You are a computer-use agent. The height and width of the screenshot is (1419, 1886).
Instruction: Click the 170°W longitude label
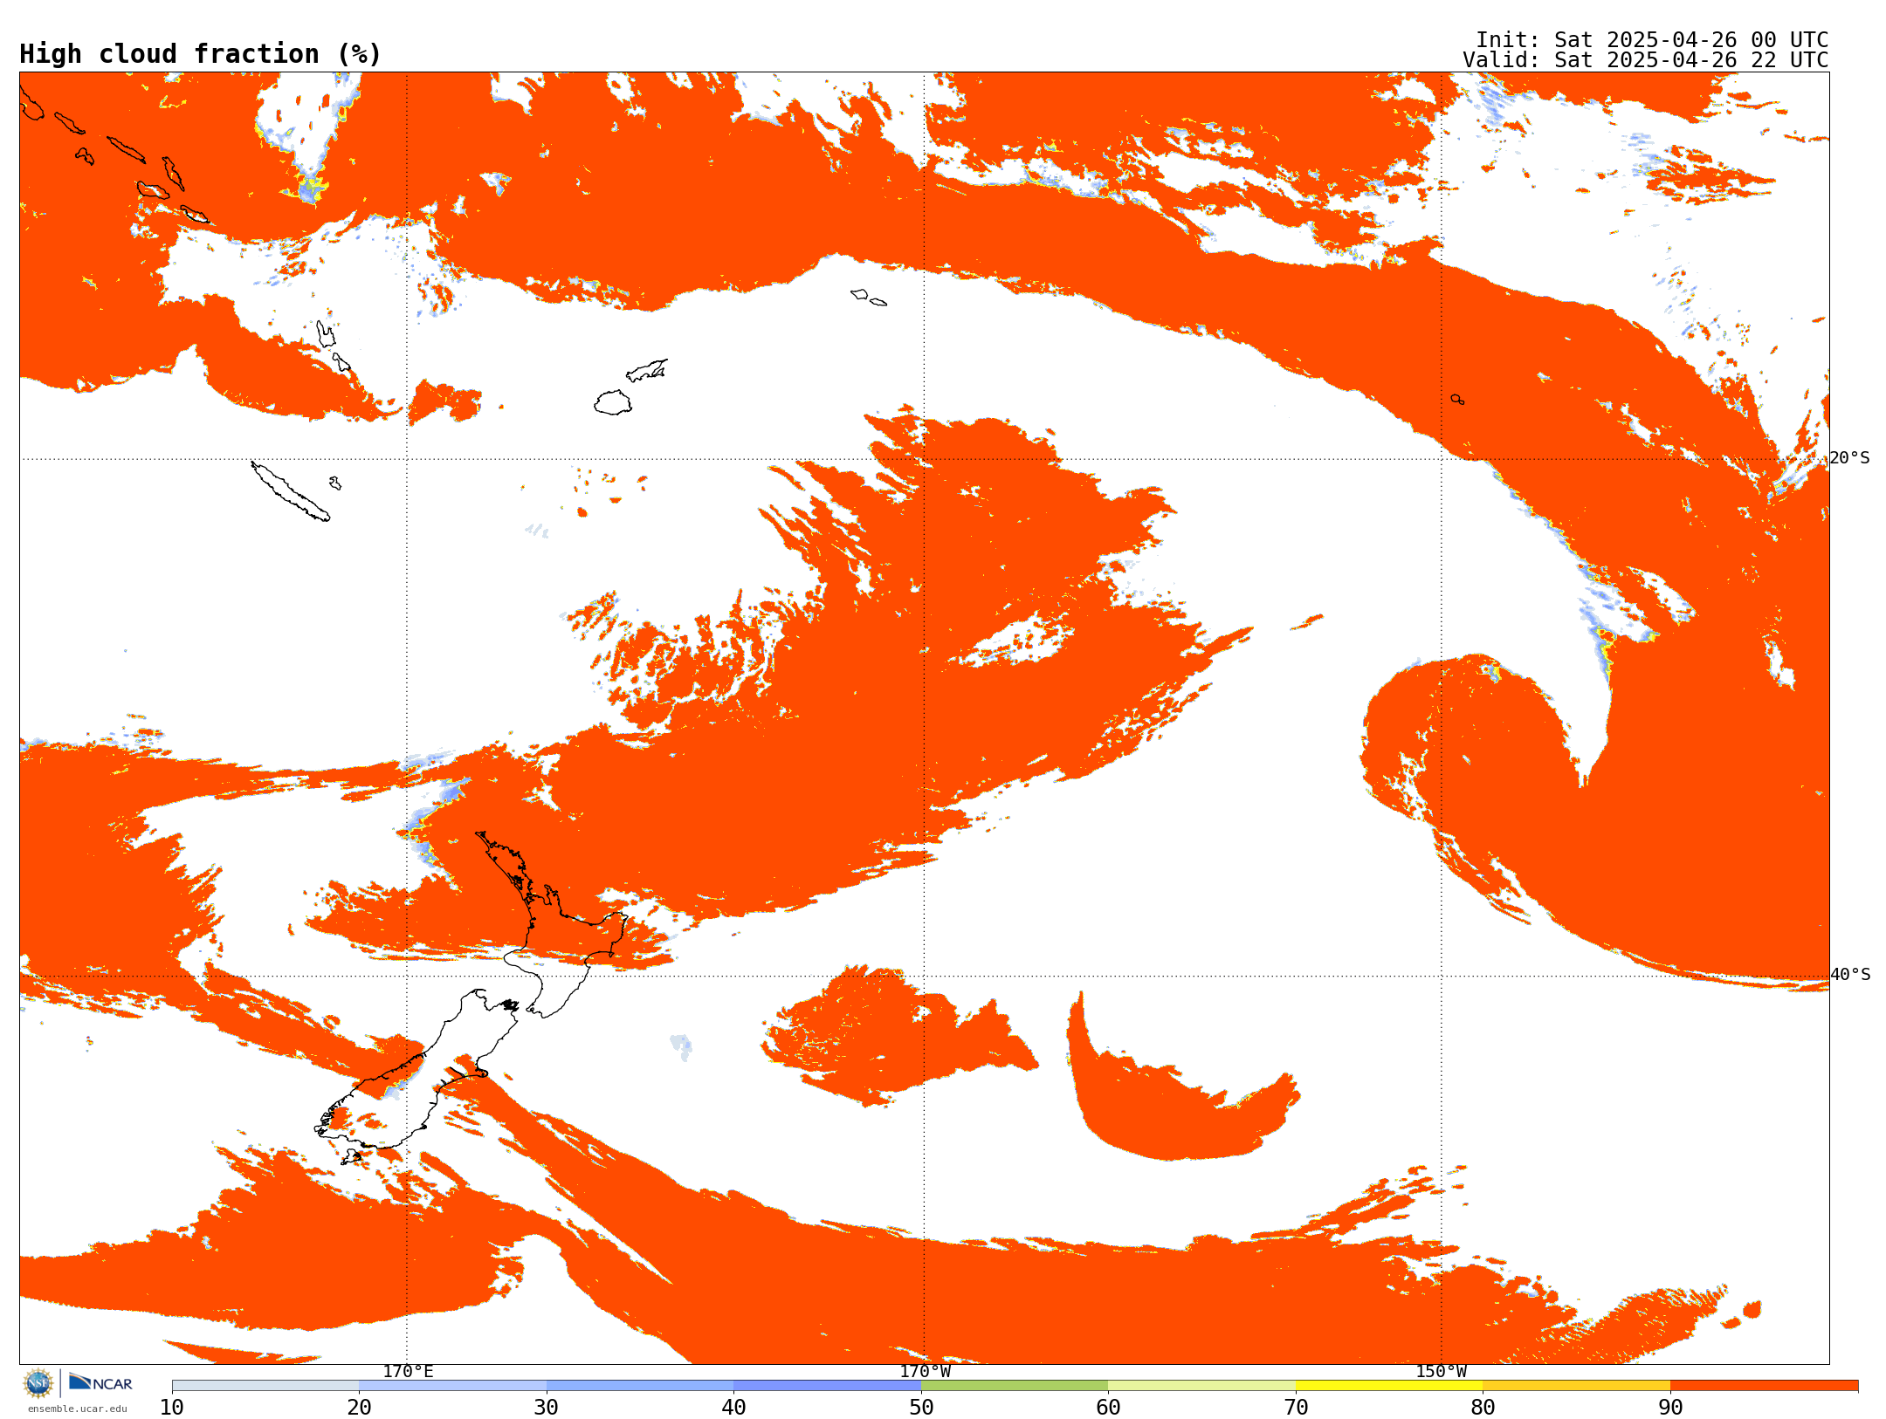tap(925, 1371)
